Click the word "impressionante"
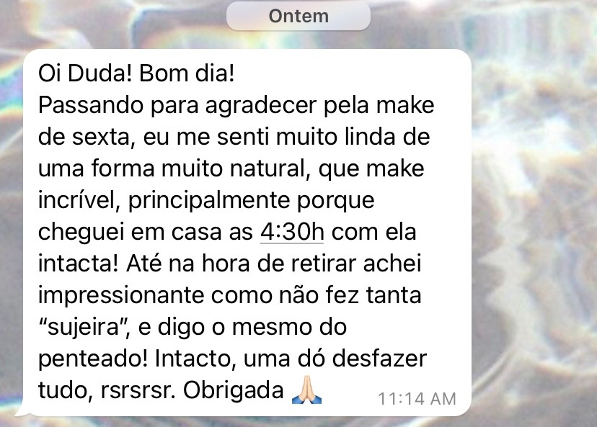This screenshot has height=427, width=597. tap(121, 295)
